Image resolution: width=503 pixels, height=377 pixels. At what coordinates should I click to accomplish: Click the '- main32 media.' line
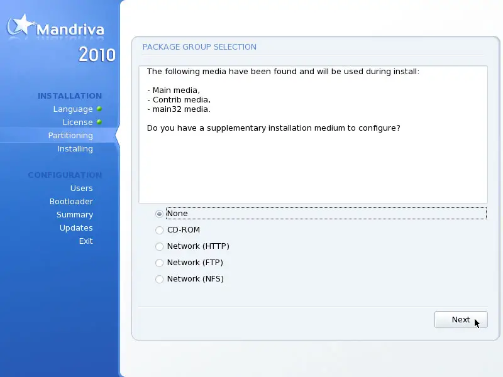[x=179, y=109]
